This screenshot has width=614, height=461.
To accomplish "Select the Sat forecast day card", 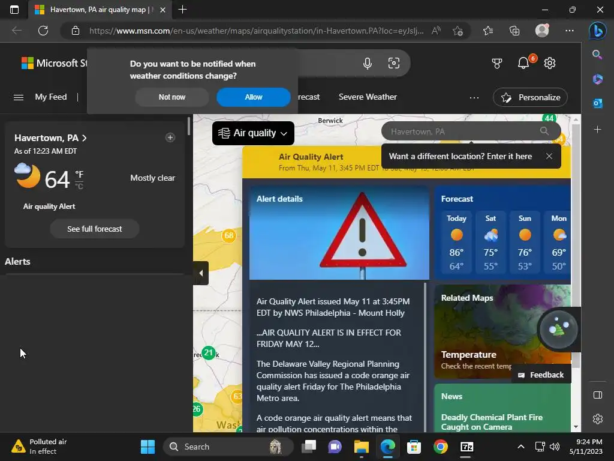I will tap(490, 243).
